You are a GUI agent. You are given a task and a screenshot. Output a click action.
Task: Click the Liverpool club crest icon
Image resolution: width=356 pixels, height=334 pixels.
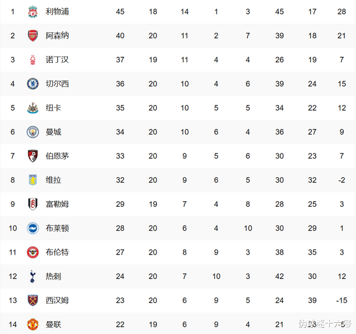tap(33, 12)
